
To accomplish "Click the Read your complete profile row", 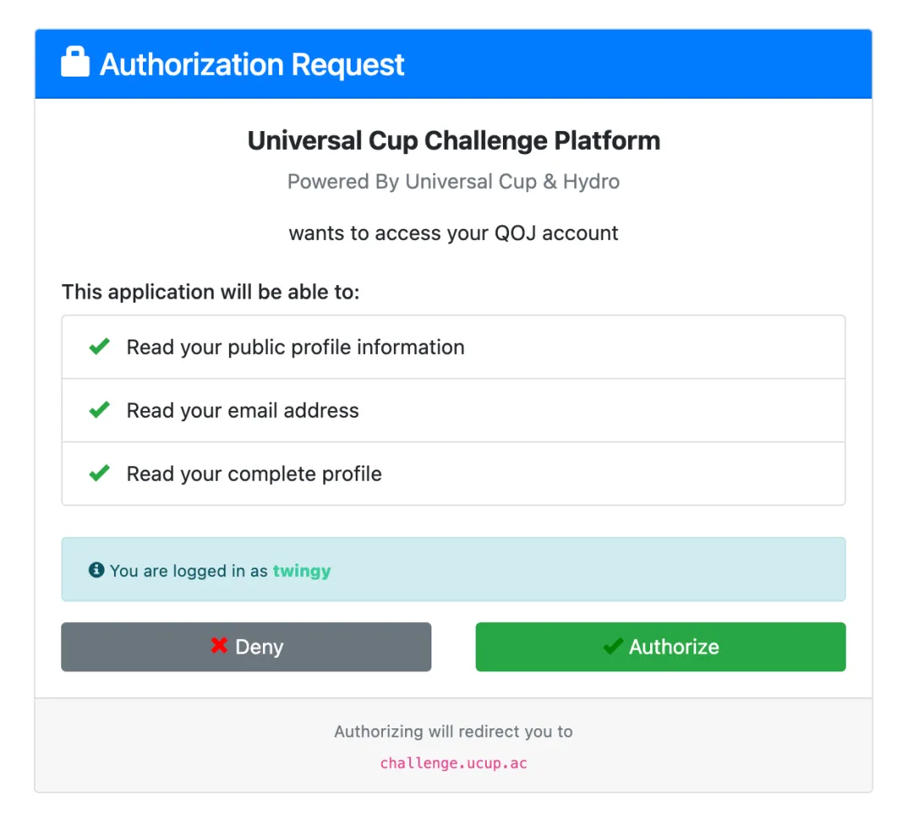I will [454, 473].
